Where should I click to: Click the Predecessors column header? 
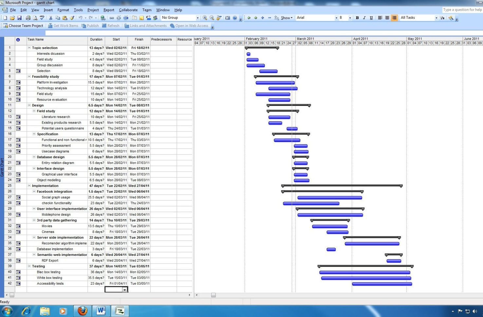163,41
